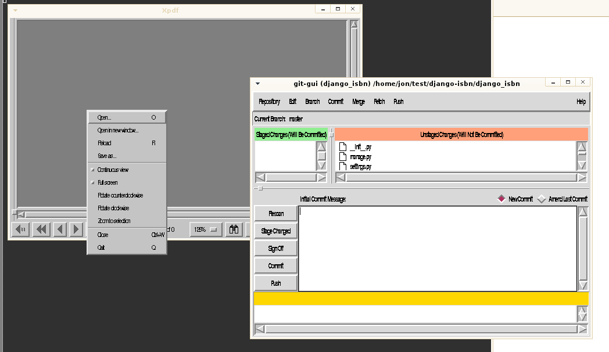Click the file icon beside settings.py
This screenshot has height=352, width=609.
coord(342,166)
